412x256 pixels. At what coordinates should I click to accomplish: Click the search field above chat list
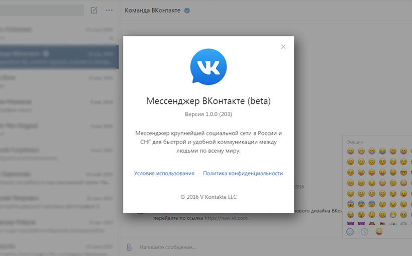[42, 10]
